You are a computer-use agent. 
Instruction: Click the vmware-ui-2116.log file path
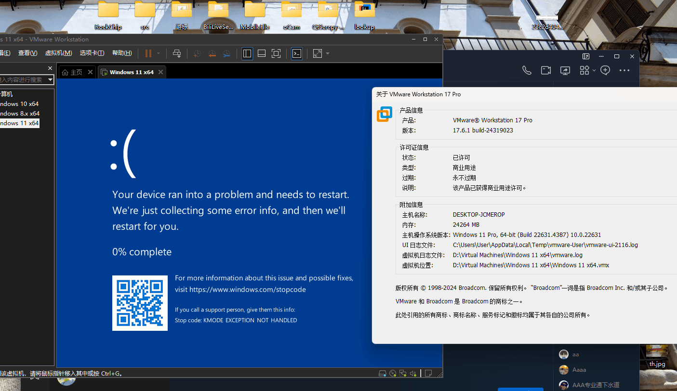pos(545,245)
